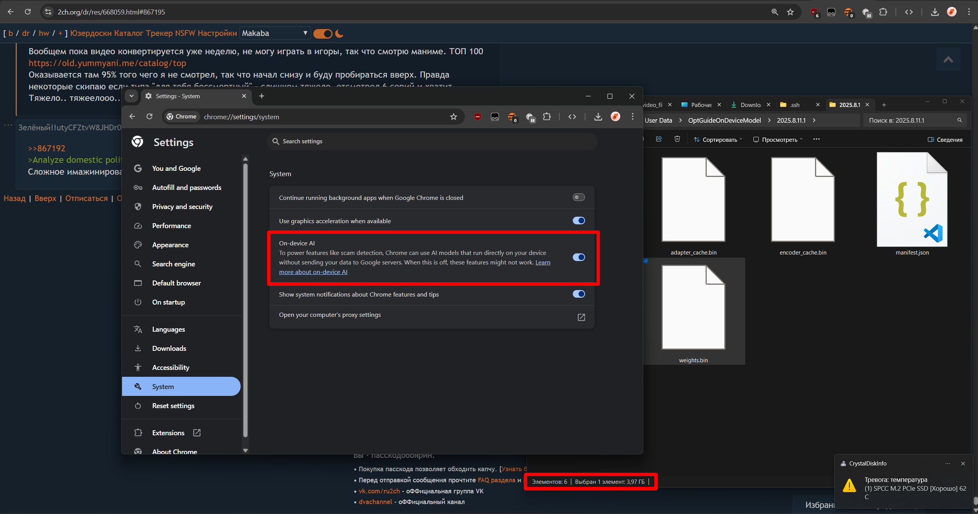
Task: Click zoom magnifier icon in main address bar
Action: coord(775,12)
